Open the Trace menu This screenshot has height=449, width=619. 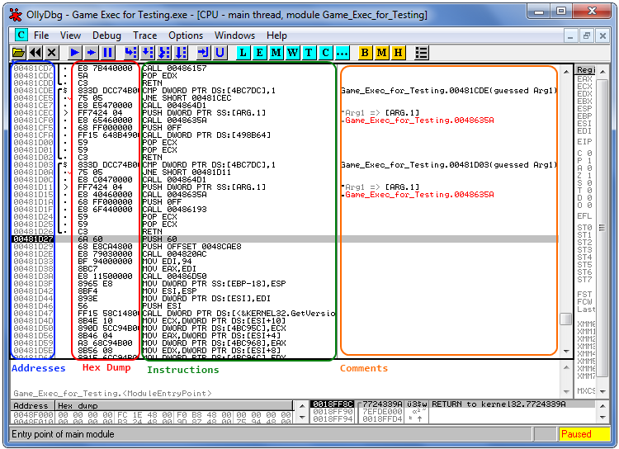[x=144, y=35]
